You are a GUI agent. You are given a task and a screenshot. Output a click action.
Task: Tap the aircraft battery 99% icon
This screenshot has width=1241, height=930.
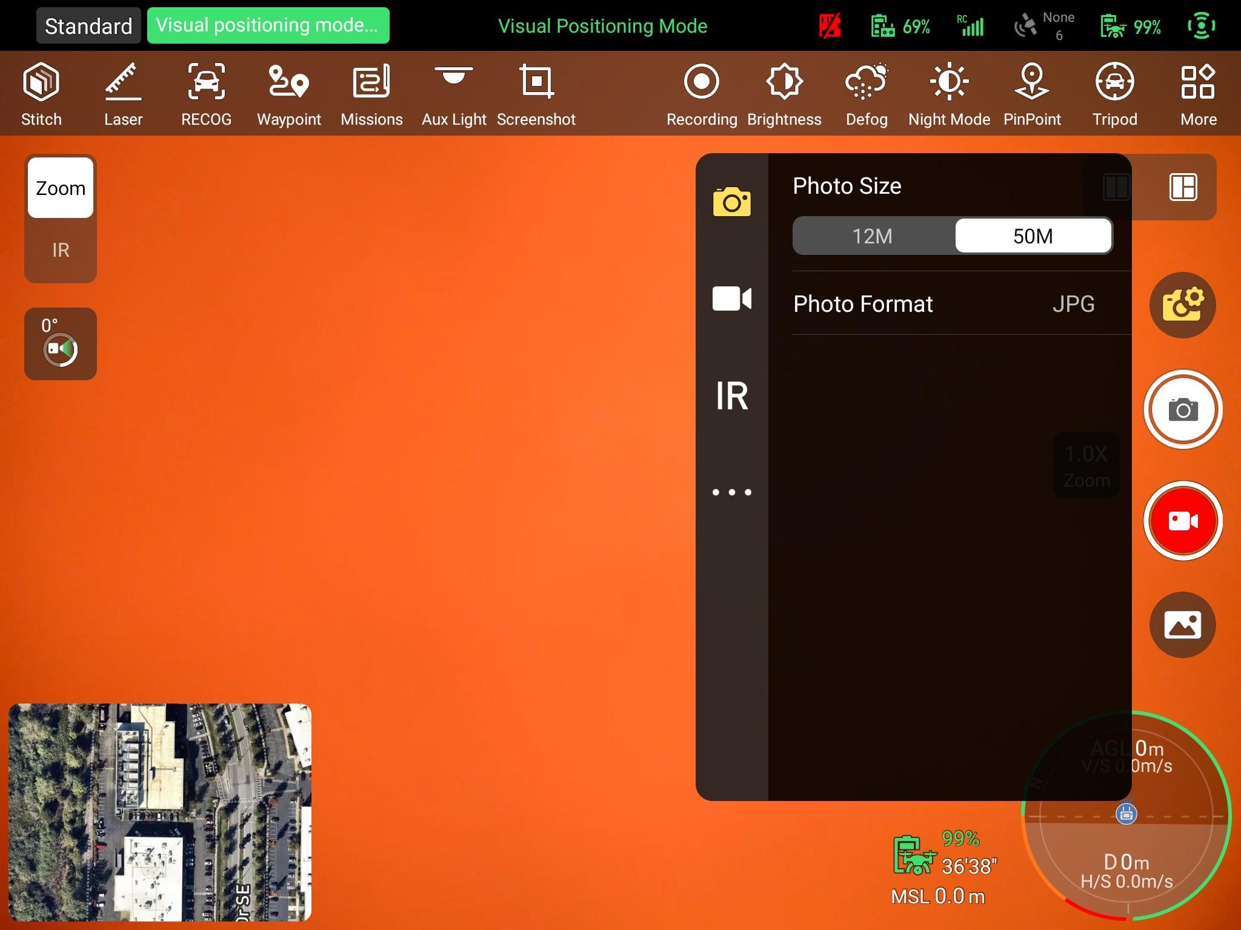[1131, 27]
